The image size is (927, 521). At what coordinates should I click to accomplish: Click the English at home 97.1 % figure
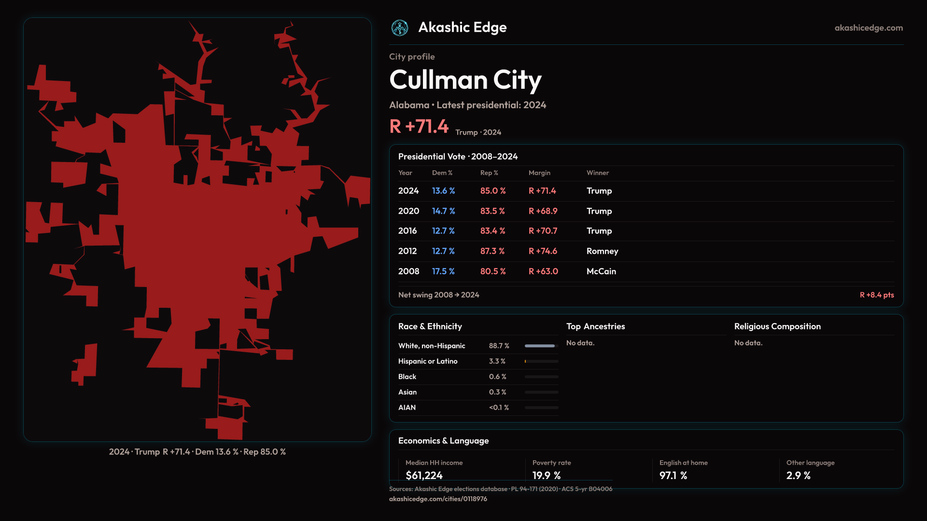click(673, 476)
